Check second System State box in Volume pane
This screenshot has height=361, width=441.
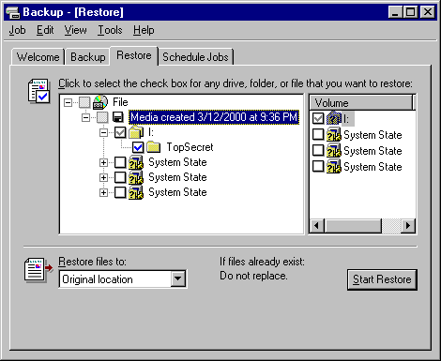click(x=318, y=150)
